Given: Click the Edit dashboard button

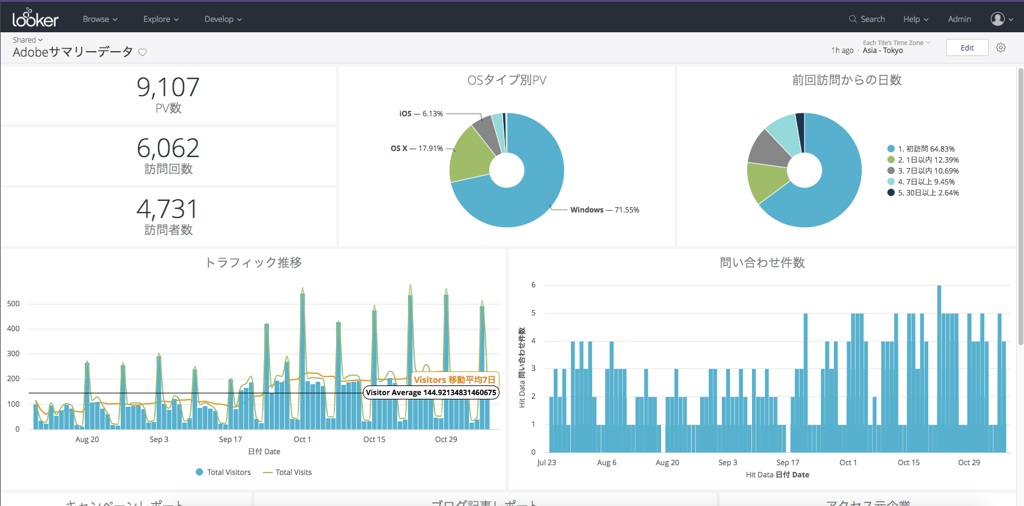Looking at the screenshot, I should pyautogui.click(x=967, y=47).
